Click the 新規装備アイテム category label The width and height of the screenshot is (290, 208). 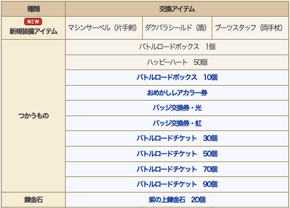(x=33, y=32)
